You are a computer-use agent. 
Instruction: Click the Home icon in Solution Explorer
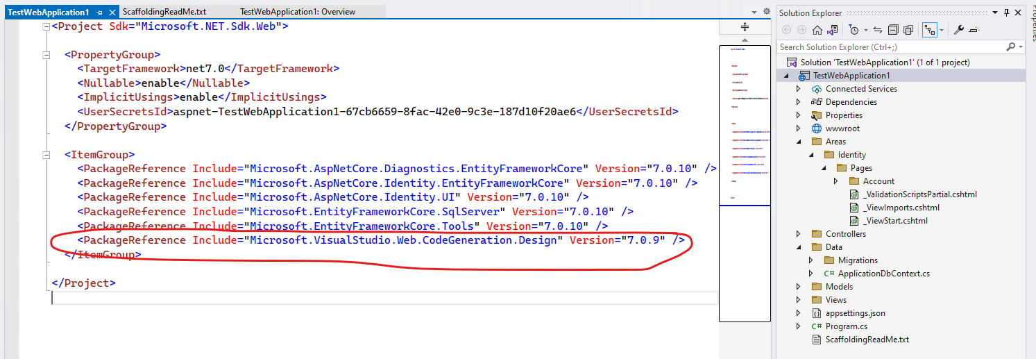pos(817,30)
